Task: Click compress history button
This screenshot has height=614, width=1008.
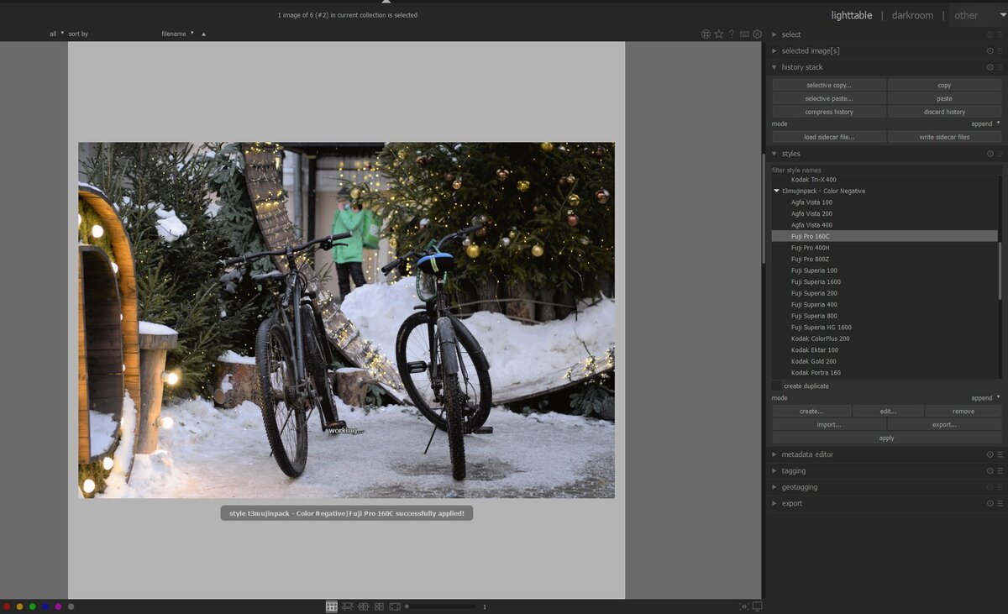Action: pos(829,112)
